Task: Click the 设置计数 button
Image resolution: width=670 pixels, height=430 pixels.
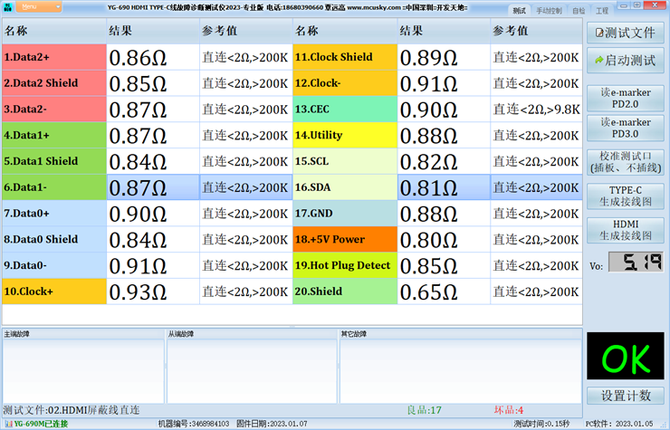Action: (627, 396)
